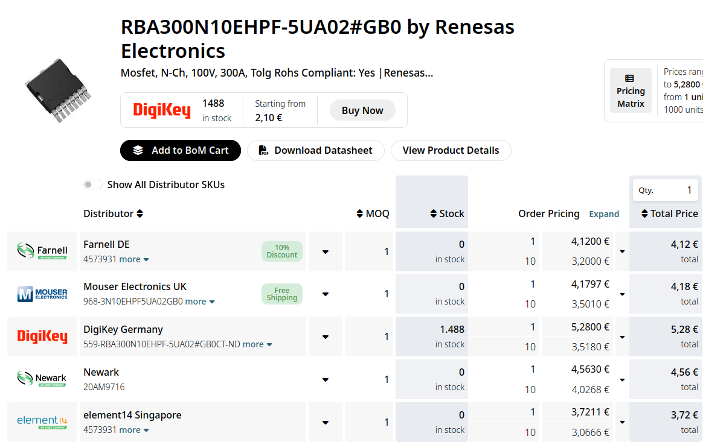Click the DigiKey logo in offer box
The width and height of the screenshot is (703, 442).
(162, 110)
